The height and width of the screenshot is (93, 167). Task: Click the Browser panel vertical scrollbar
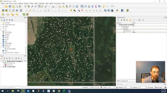(26, 38)
